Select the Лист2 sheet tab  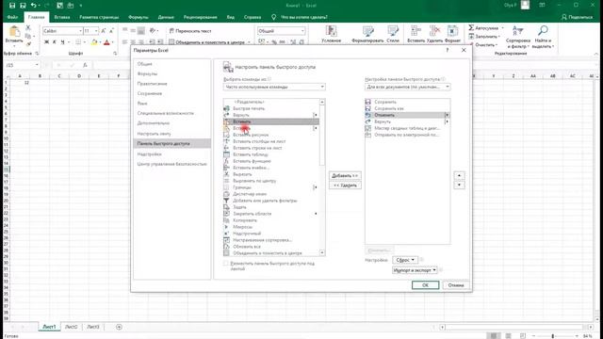[71, 327]
